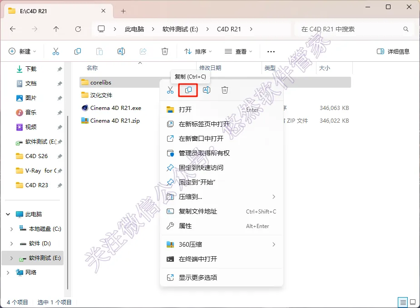The height and width of the screenshot is (308, 420).
Task: Collapse the 此电脑 tree node
Action: (8, 214)
